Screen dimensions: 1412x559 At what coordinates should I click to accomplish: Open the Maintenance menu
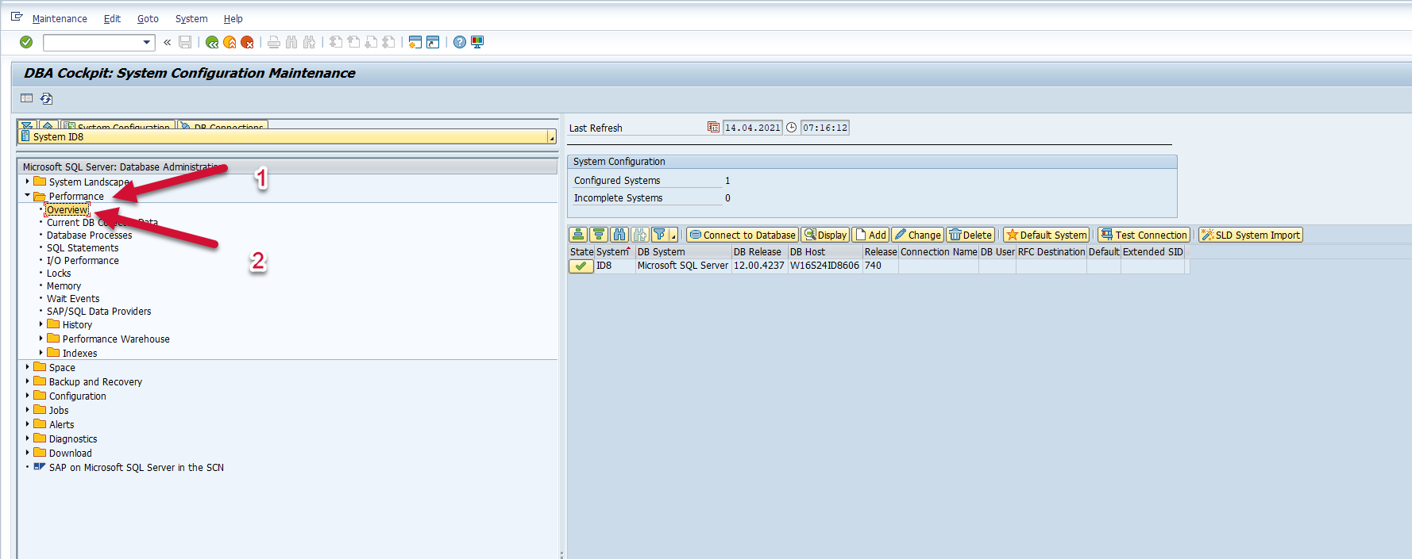(x=60, y=19)
